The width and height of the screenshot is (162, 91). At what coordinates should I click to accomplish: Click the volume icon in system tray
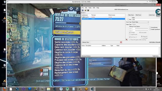click(x=151, y=89)
